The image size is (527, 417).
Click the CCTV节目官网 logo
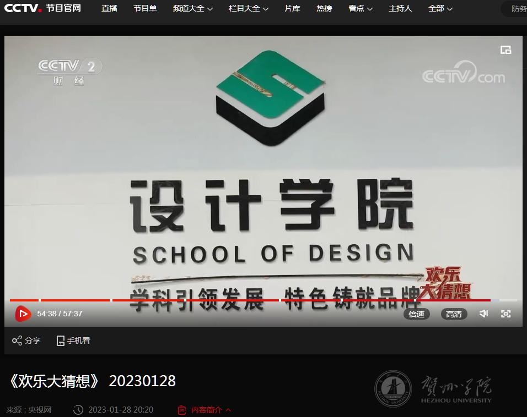pyautogui.click(x=42, y=8)
